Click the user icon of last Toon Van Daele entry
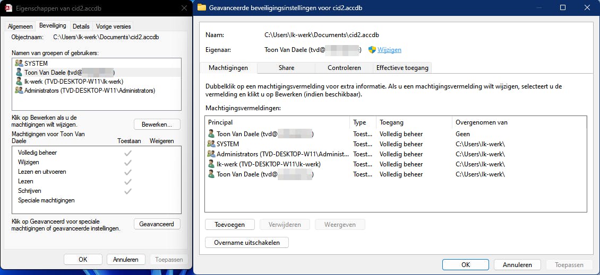The height and width of the screenshot is (275, 600). (211, 174)
